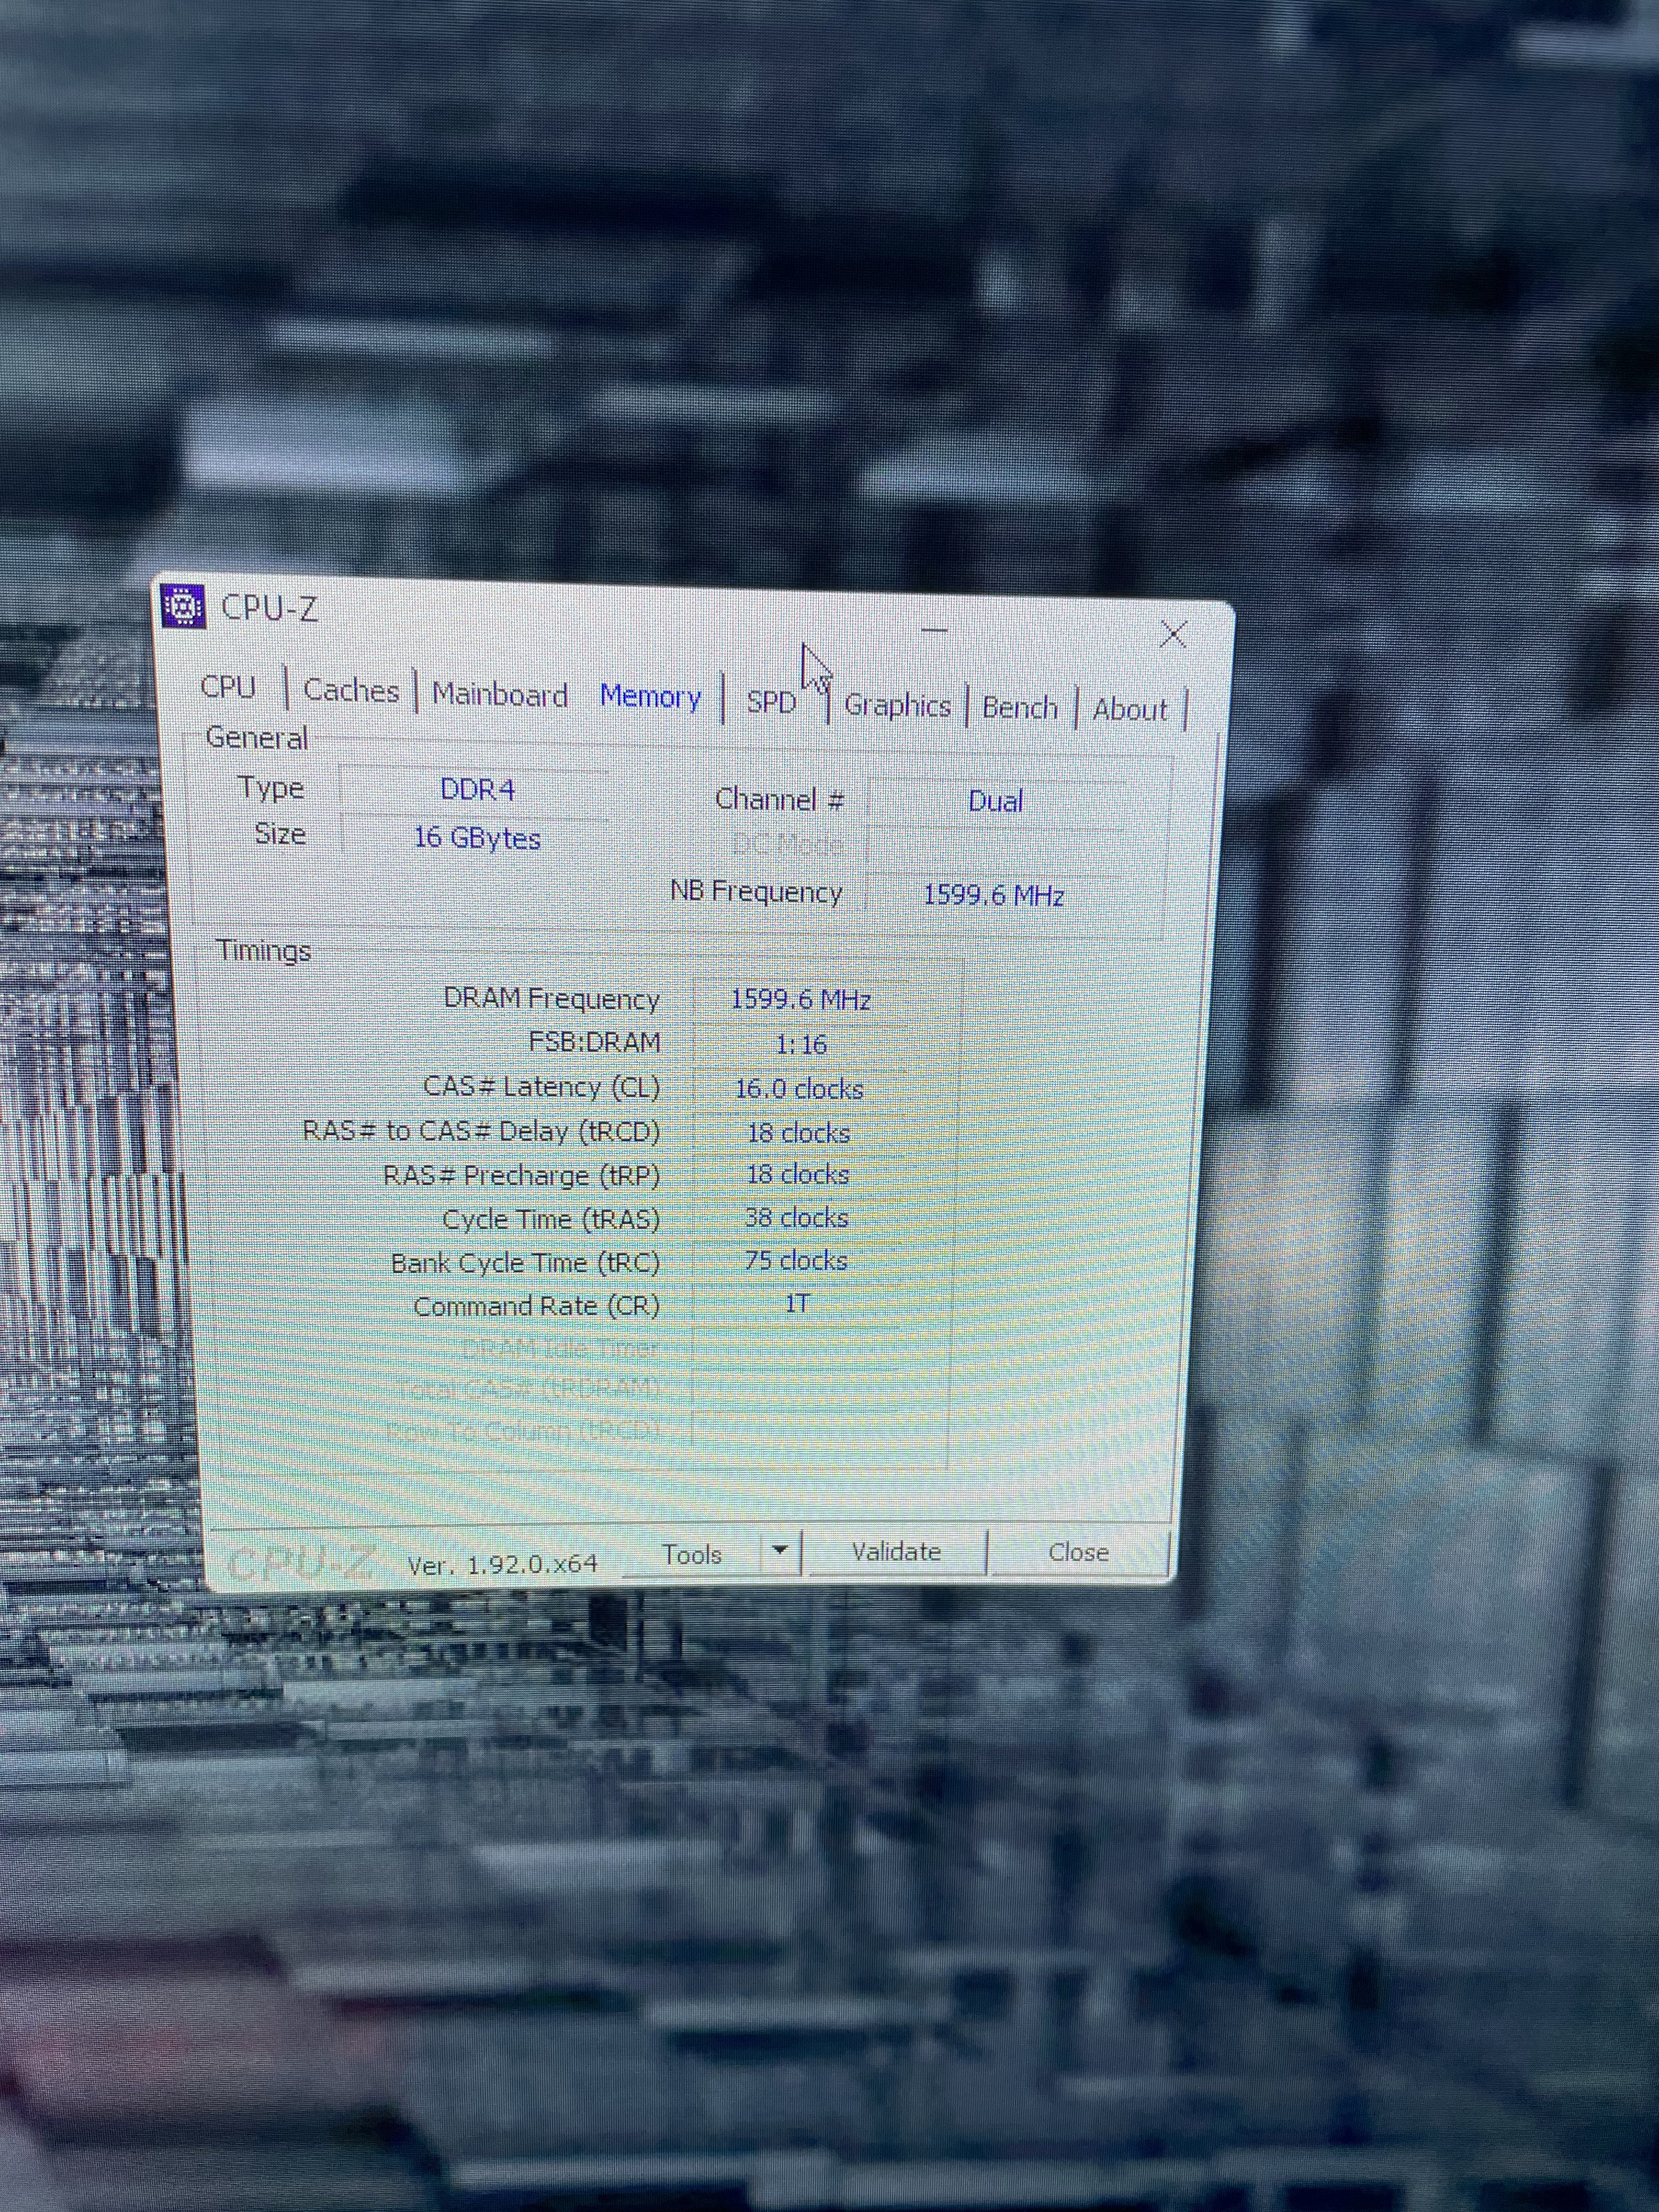The height and width of the screenshot is (2212, 1659).
Task: Select the SPD tab
Action: click(x=771, y=702)
